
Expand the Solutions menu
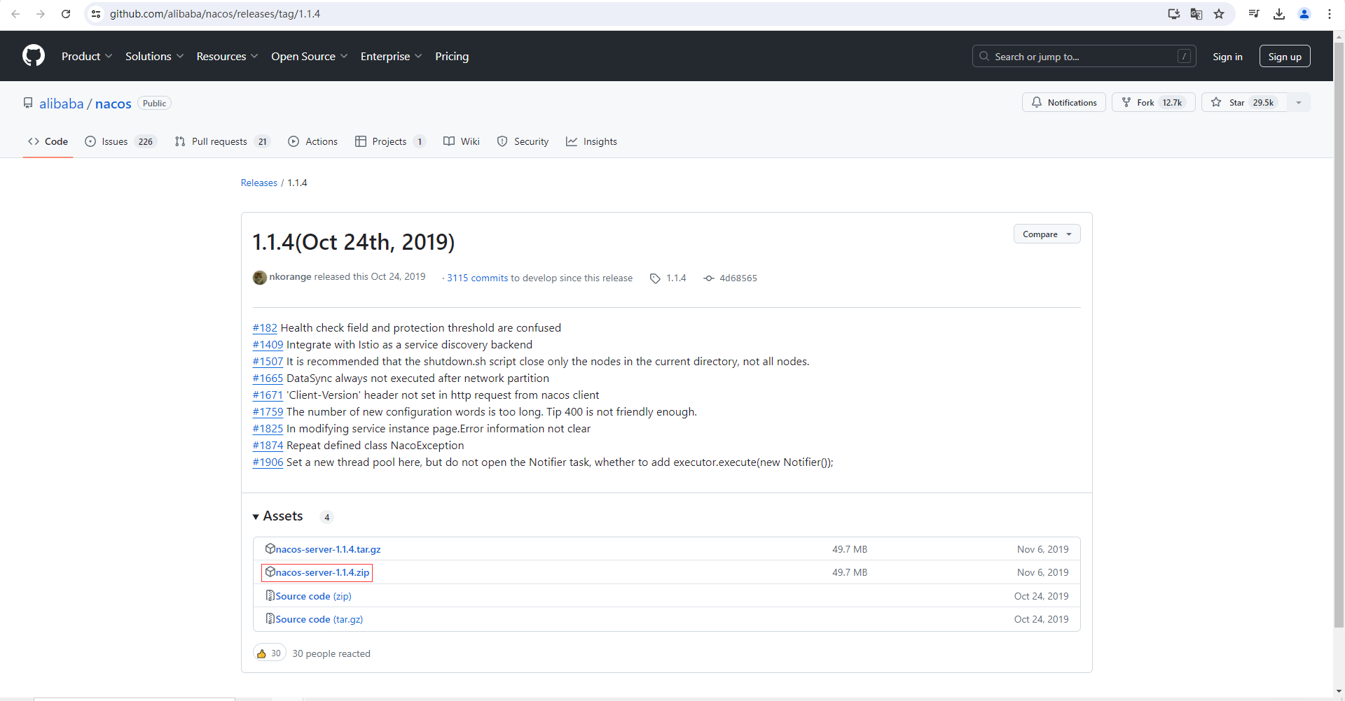[x=154, y=56]
